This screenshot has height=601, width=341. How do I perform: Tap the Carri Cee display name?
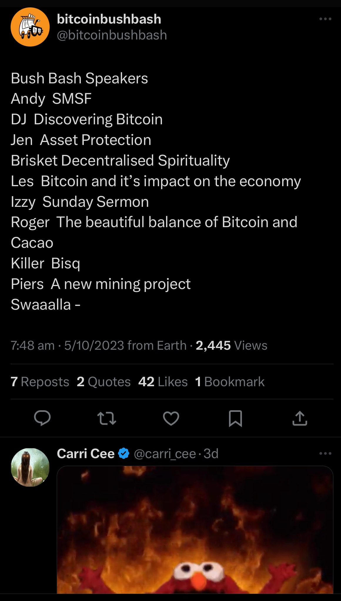(86, 454)
